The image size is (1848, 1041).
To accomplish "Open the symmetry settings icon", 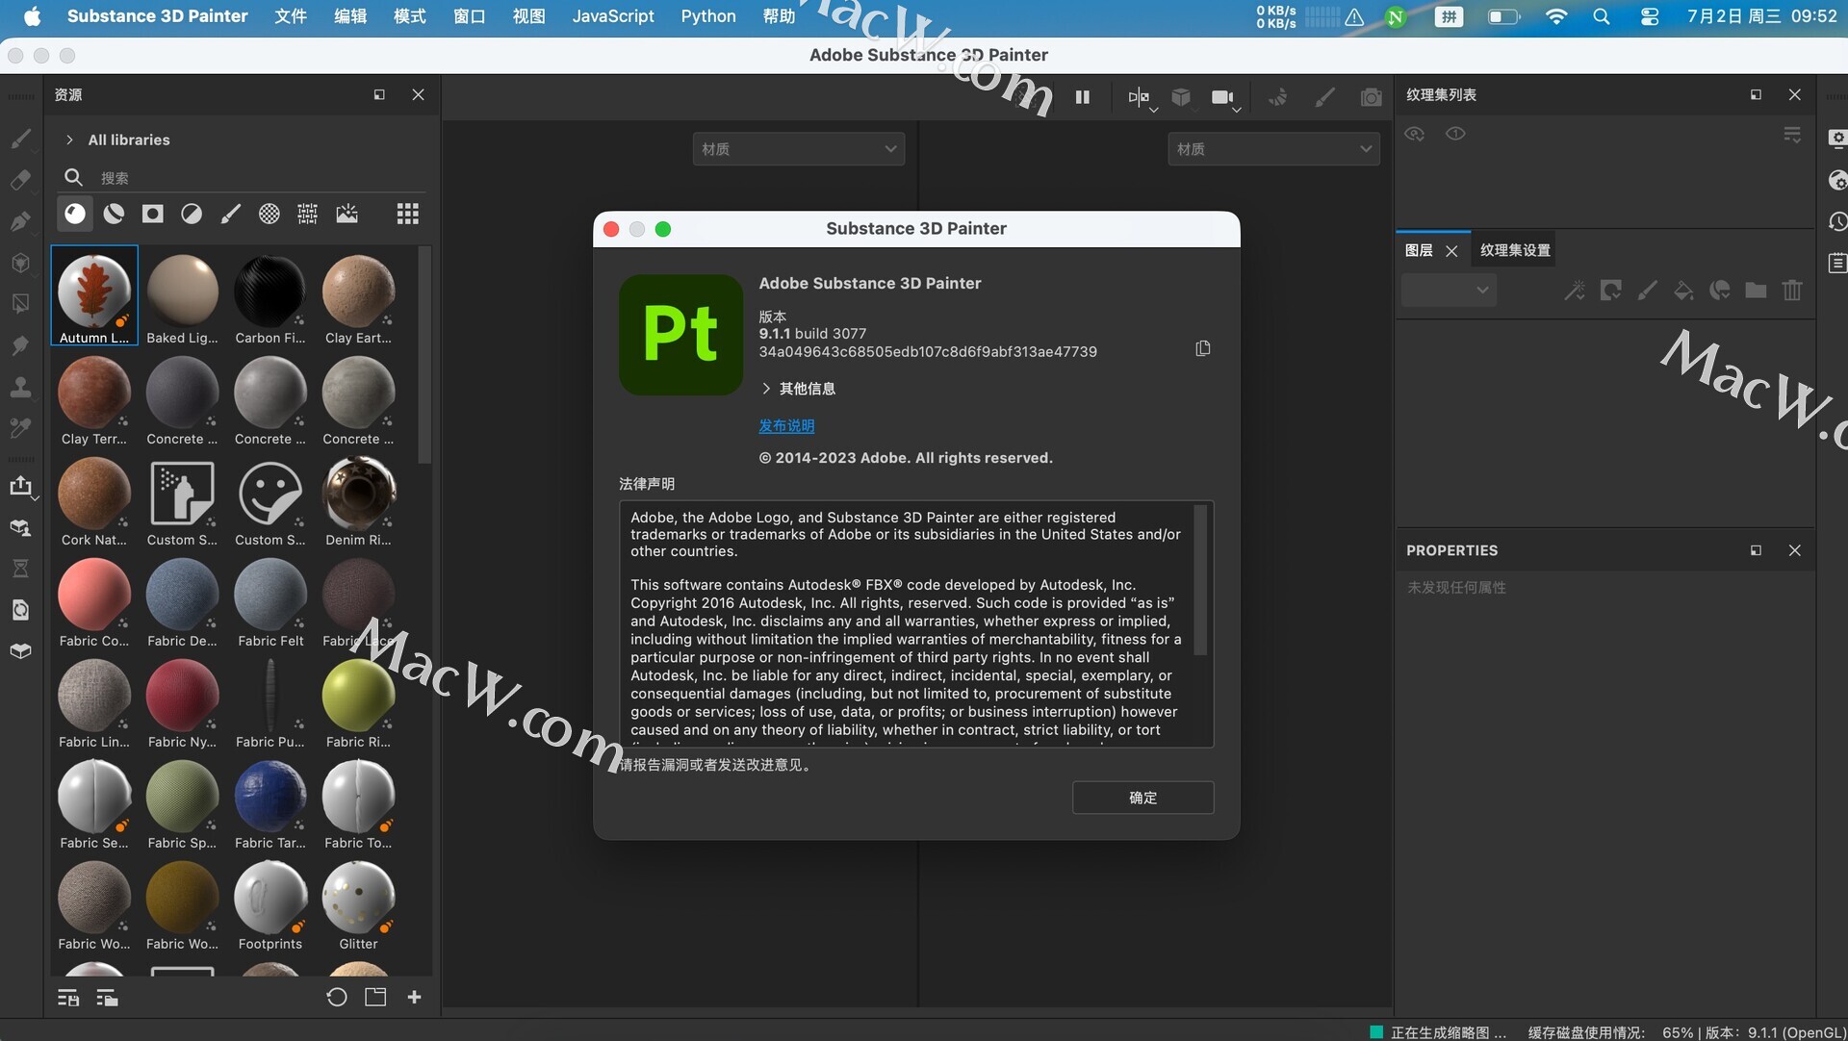I will (1142, 97).
